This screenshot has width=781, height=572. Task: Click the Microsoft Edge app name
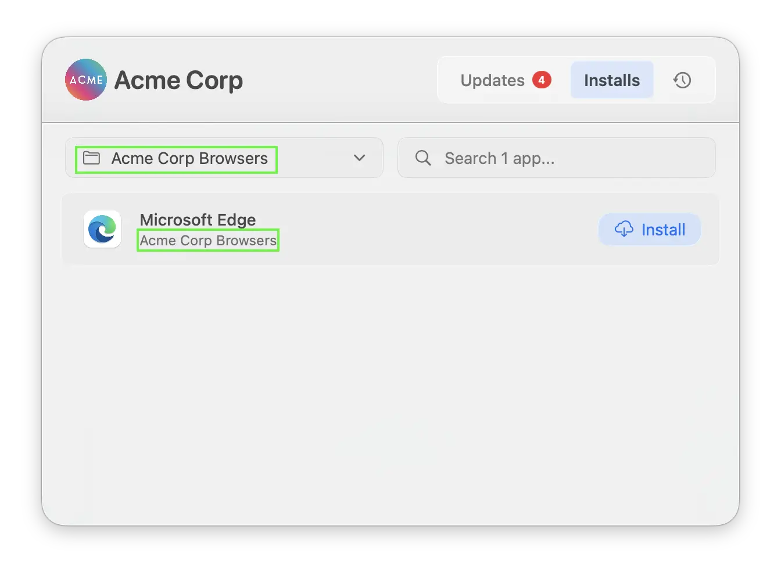click(198, 220)
